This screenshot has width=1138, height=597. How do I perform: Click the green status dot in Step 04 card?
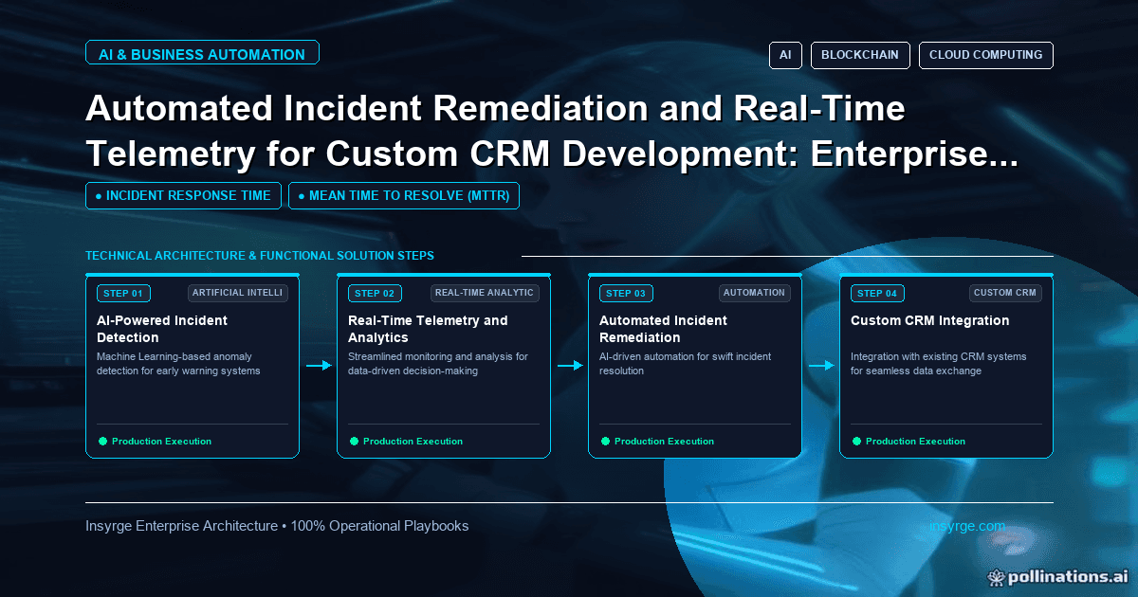pyautogui.click(x=856, y=441)
